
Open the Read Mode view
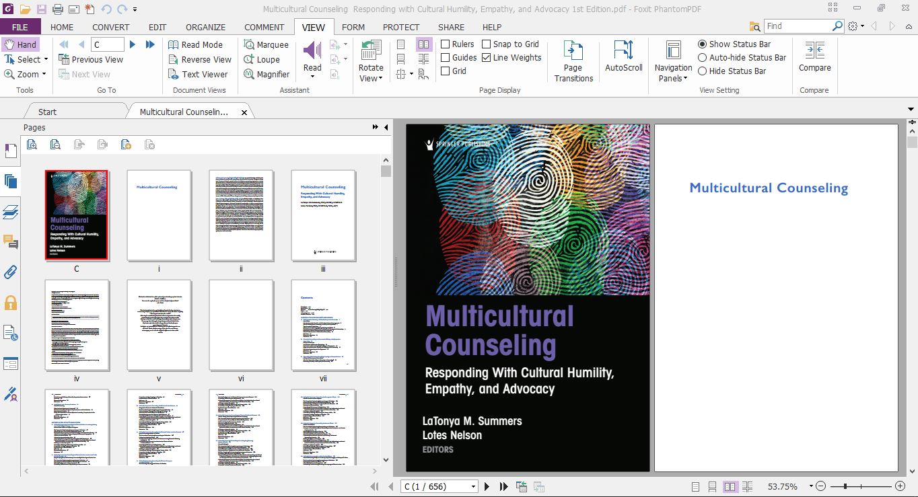195,44
